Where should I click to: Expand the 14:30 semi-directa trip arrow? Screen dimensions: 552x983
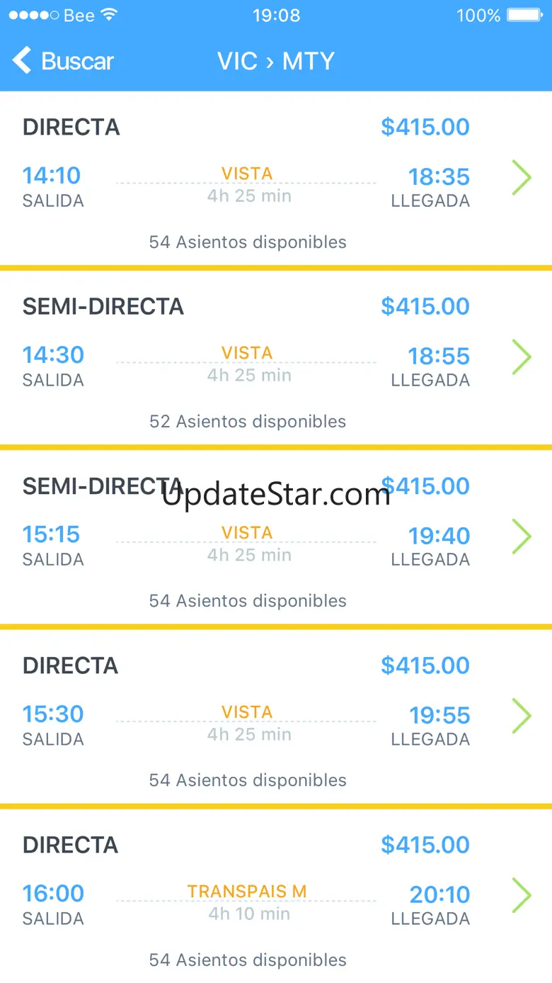(522, 356)
